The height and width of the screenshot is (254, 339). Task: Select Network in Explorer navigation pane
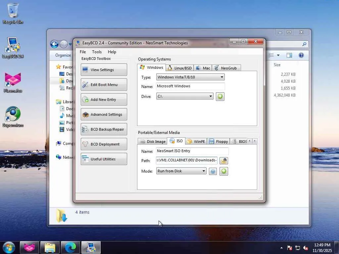(64, 157)
